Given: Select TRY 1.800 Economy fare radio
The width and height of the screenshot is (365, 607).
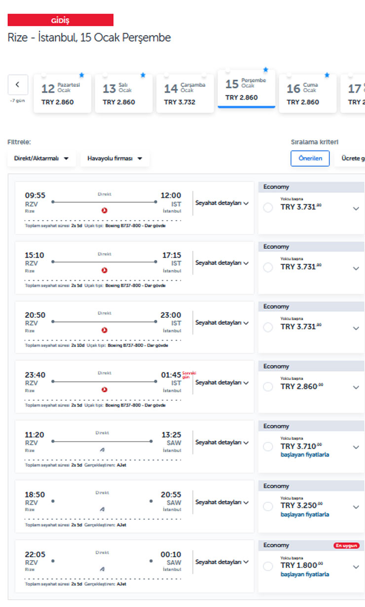Looking at the screenshot, I should (x=268, y=567).
